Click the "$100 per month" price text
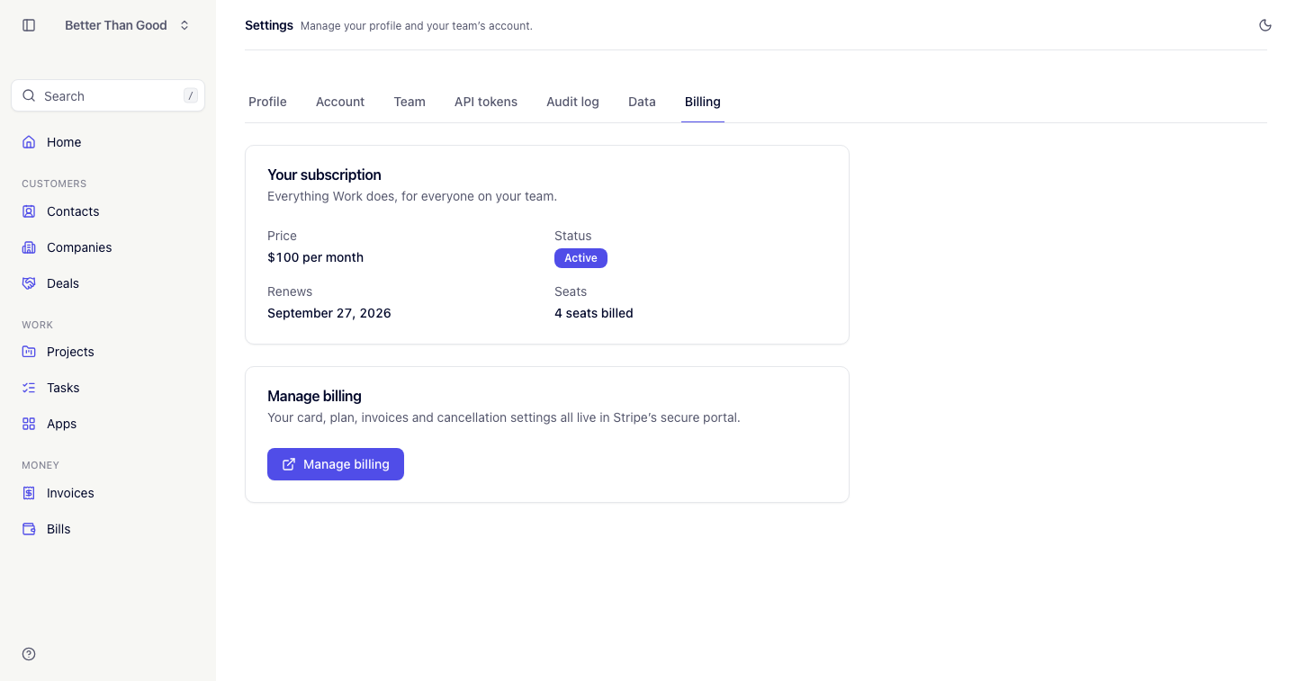 click(x=316, y=257)
